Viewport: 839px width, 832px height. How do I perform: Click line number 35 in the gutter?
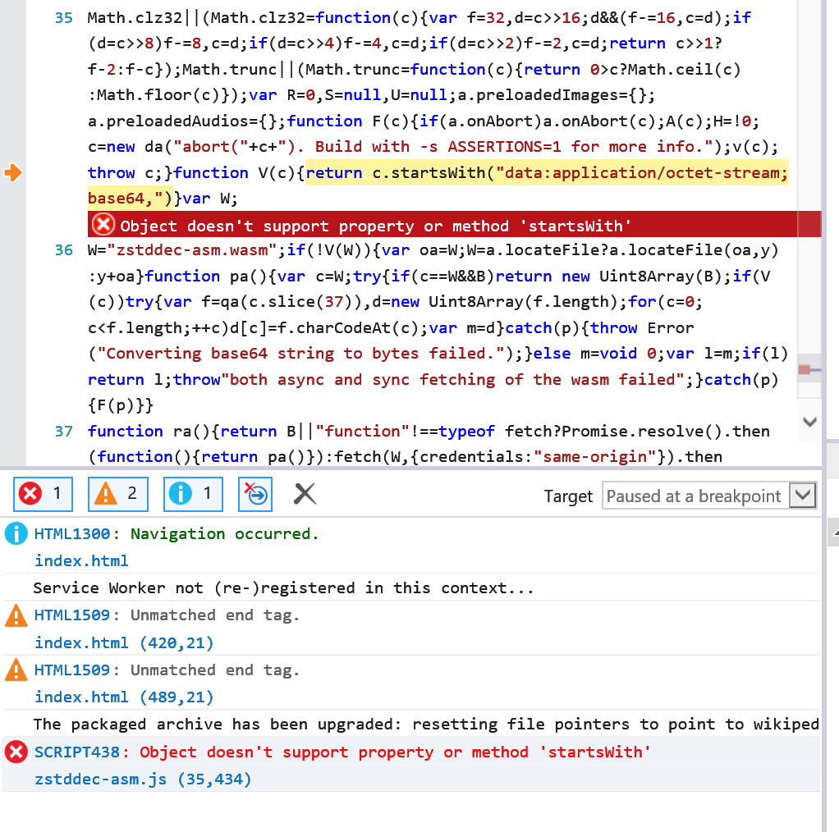pos(64,18)
